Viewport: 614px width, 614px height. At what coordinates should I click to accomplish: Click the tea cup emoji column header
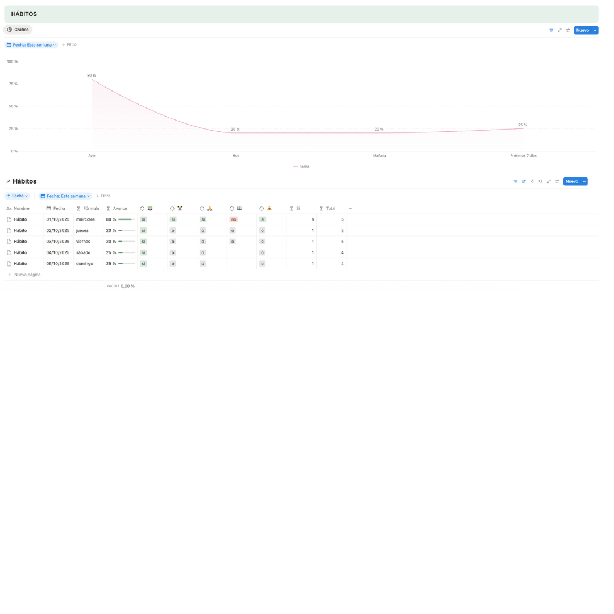(152, 208)
